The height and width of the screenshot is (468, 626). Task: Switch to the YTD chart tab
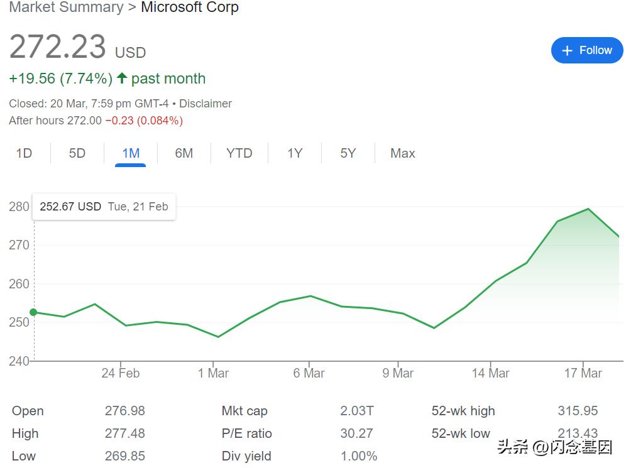click(x=239, y=153)
